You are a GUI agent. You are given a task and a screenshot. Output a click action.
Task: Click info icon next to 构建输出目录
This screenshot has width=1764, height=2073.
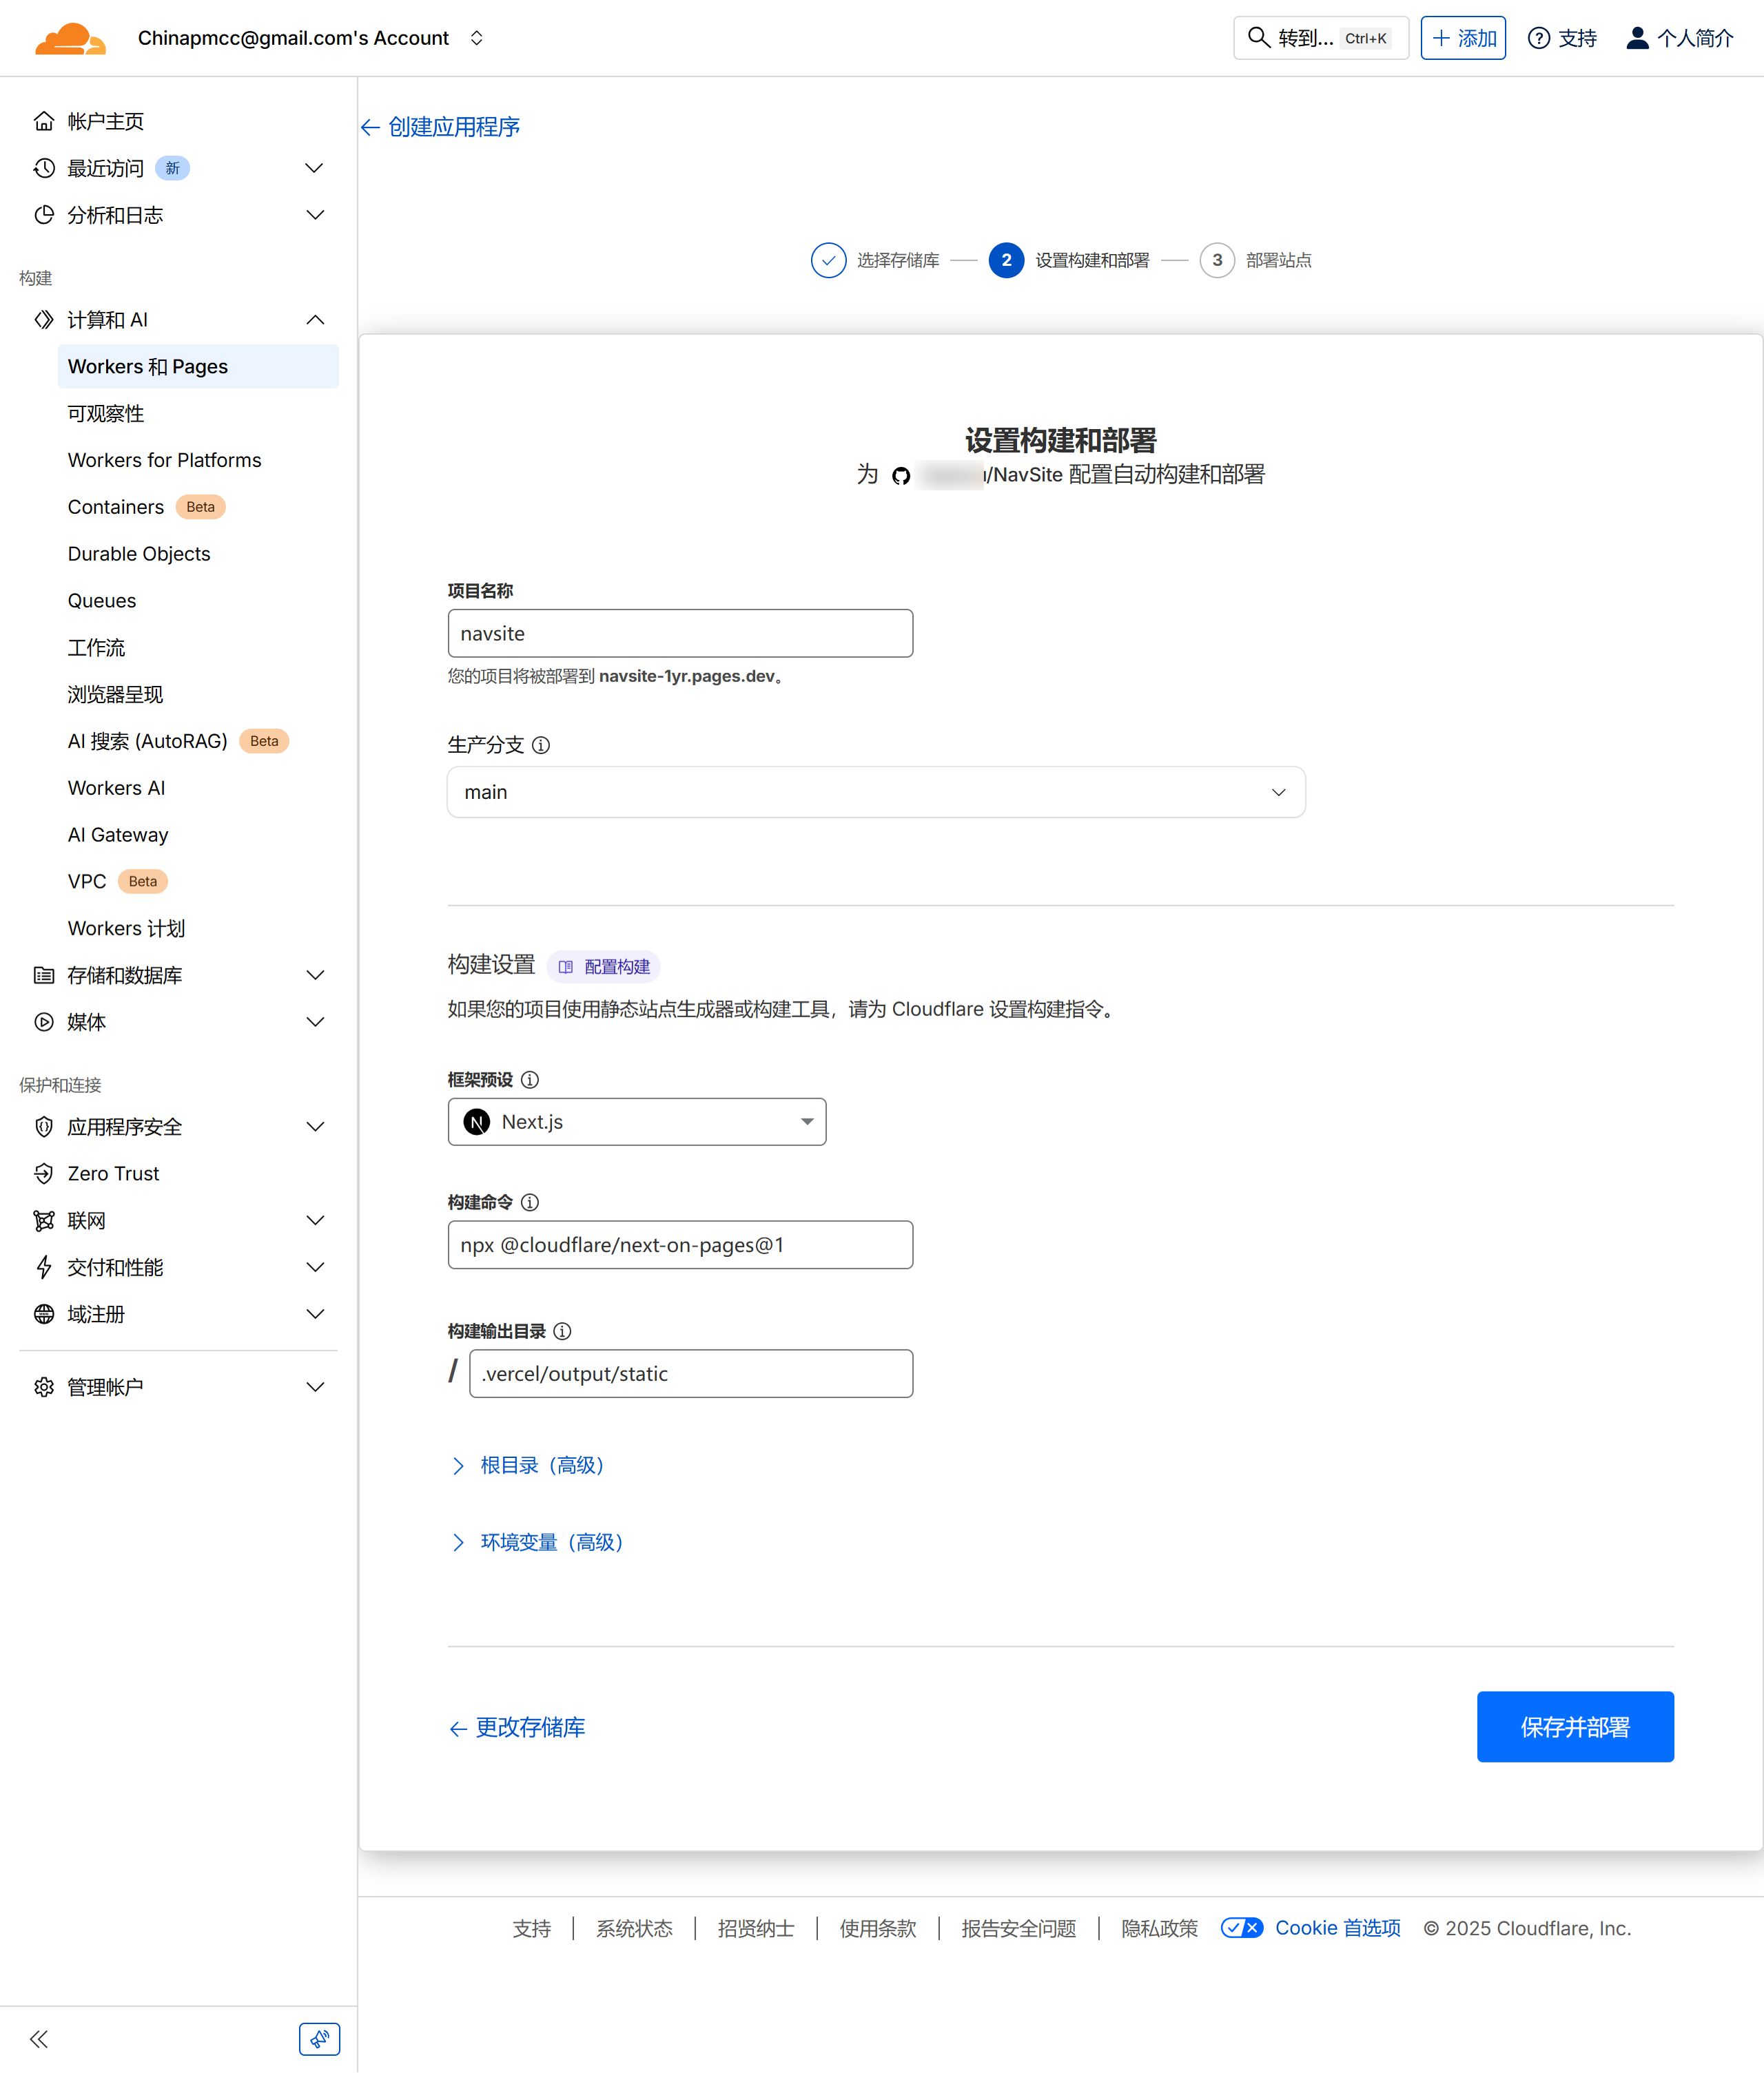(562, 1331)
